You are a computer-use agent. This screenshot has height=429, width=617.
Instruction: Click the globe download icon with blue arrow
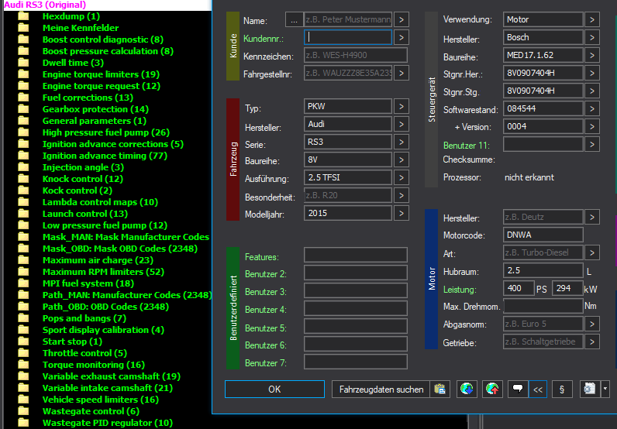tap(467, 390)
